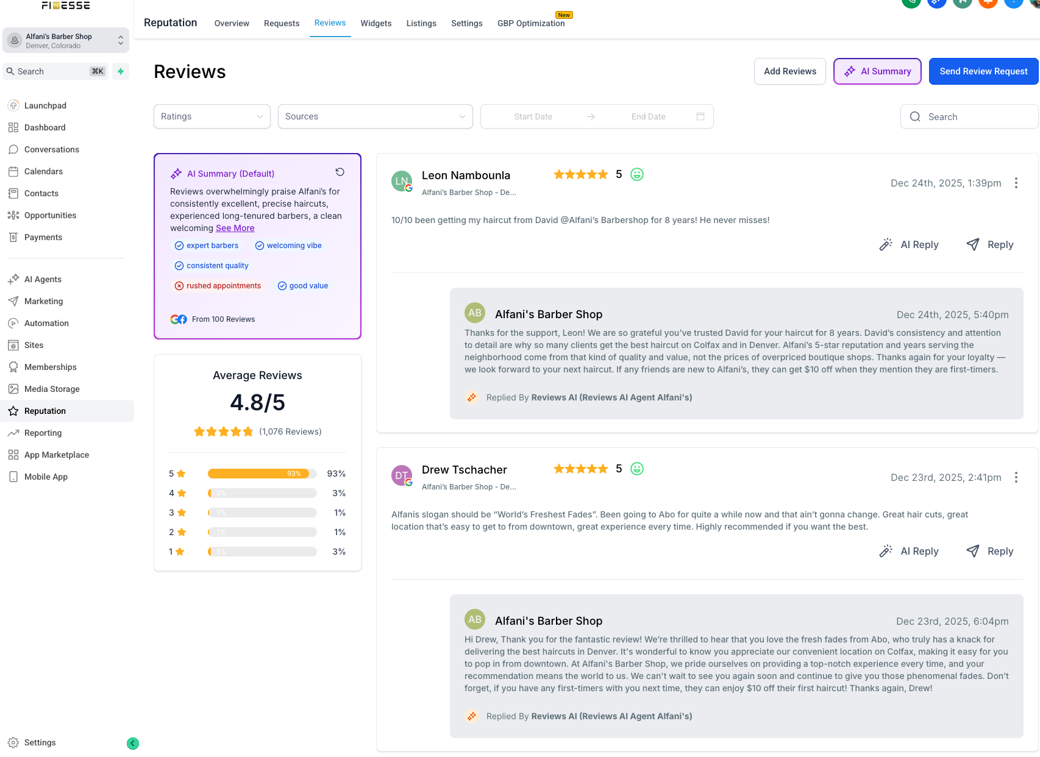Click the 'welcoming vibe' tag
This screenshot has height=757, width=1040.
[288, 246]
